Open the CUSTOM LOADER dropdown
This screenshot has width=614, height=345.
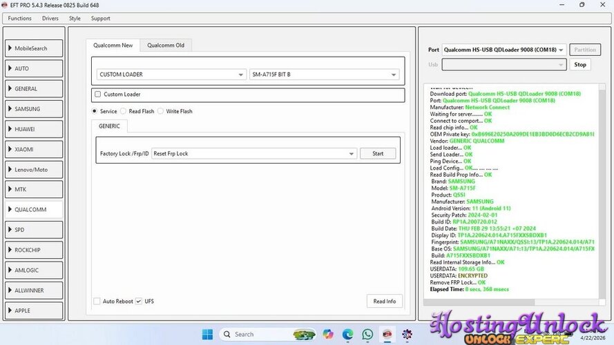click(x=171, y=75)
